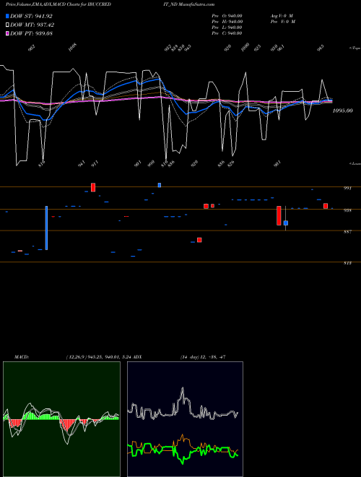Click the small blue candle above the 991 line
This screenshot has width=361, height=477.
click(160, 185)
